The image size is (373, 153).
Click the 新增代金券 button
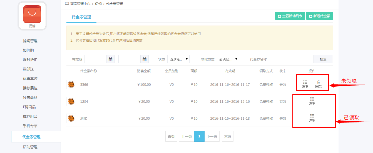320,16
